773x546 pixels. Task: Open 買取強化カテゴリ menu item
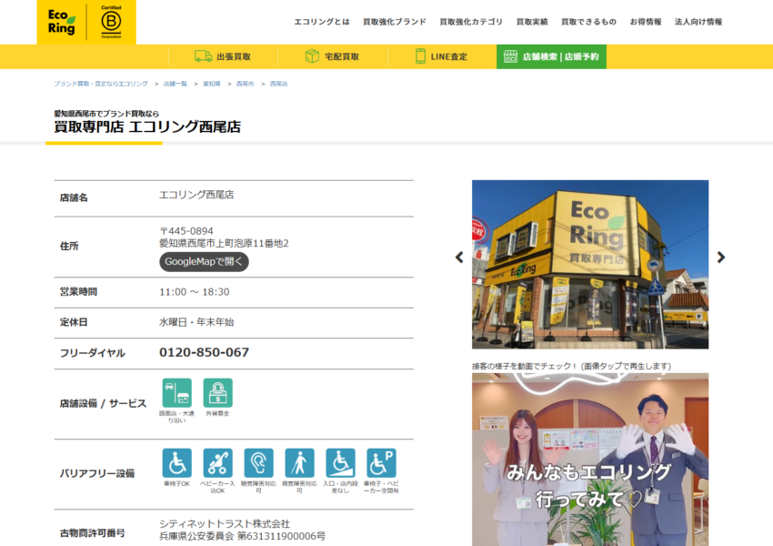tap(471, 22)
